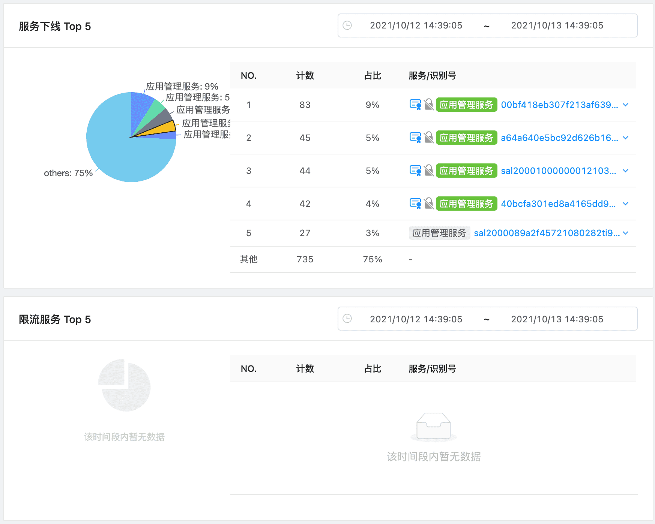This screenshot has width=655, height=524.
Task: Click certificate icon in row a64a640e5bc92d626b16
Action: pyautogui.click(x=415, y=138)
